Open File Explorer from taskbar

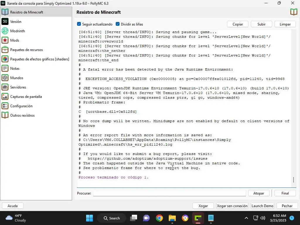[x=172, y=218]
